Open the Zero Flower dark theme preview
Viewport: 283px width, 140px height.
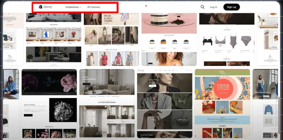[x=49, y=103]
